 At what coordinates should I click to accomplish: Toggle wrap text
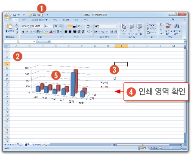click(x=89, y=26)
